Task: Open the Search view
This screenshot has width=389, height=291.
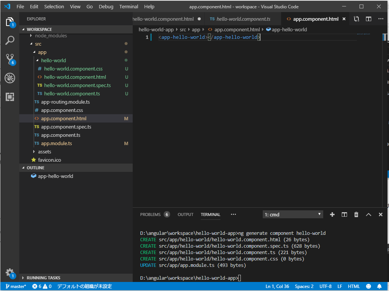Action: pyautogui.click(x=10, y=40)
